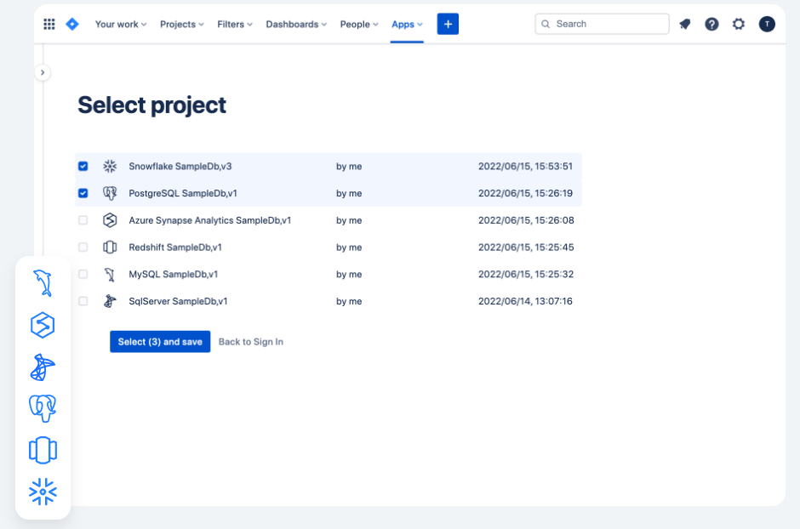Click the large PostgreSQL elephant icon

coord(43,408)
